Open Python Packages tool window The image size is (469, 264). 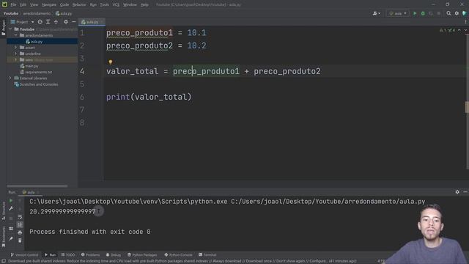pyautogui.click(x=142, y=254)
